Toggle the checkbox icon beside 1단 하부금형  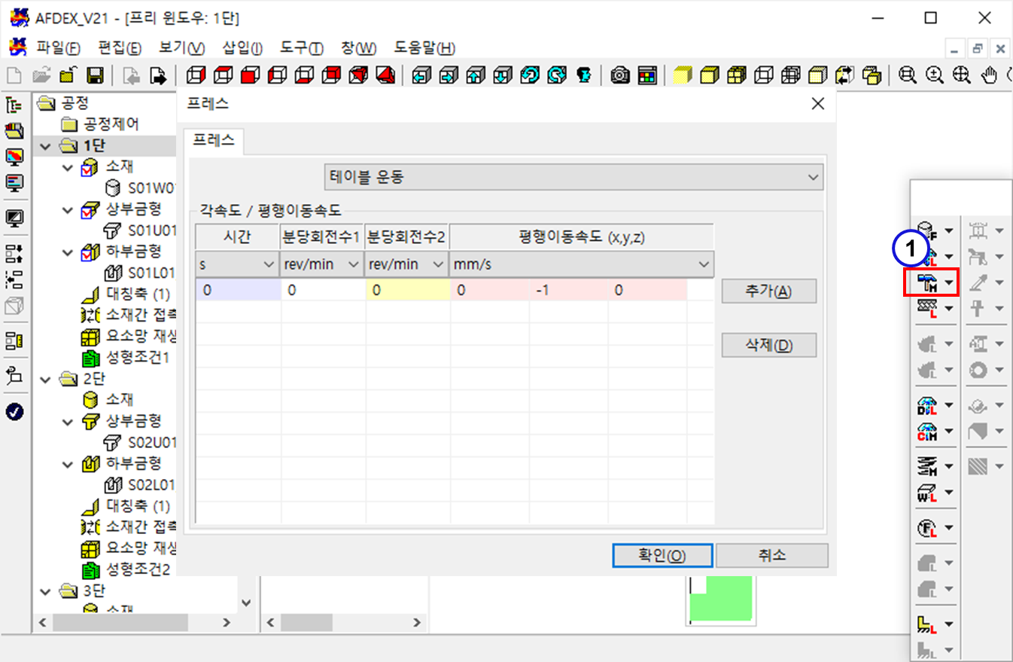pos(90,252)
